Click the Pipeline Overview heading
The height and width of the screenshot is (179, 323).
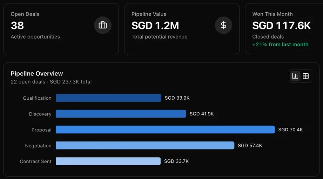[37, 73]
